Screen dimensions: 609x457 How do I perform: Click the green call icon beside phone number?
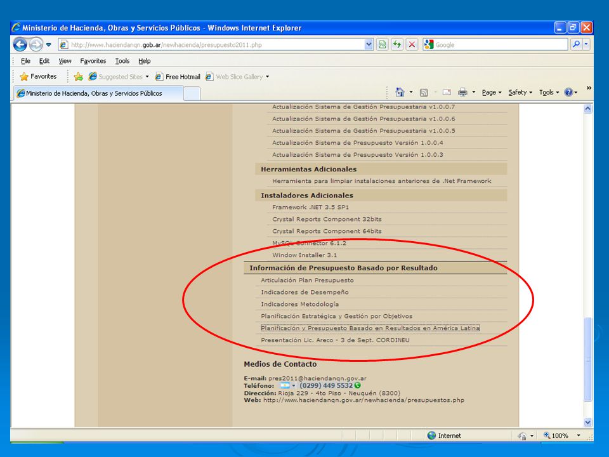tap(357, 385)
